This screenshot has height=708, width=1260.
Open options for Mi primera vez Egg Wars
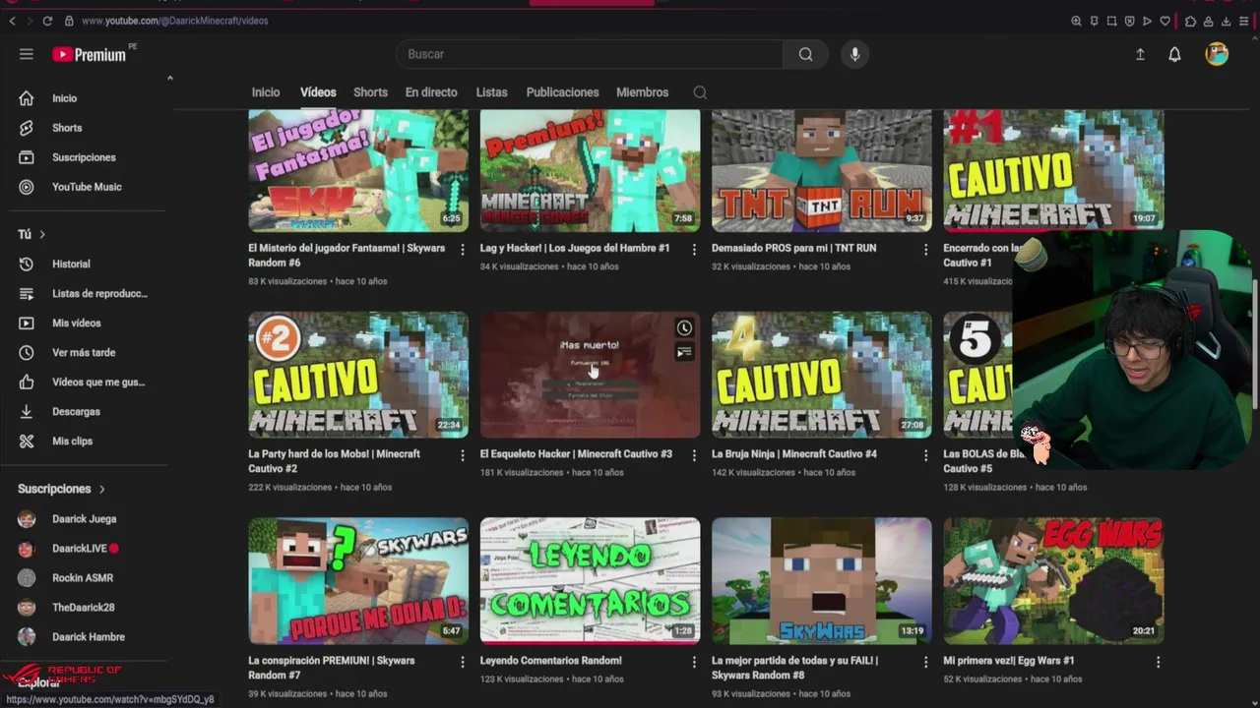pyautogui.click(x=1158, y=662)
